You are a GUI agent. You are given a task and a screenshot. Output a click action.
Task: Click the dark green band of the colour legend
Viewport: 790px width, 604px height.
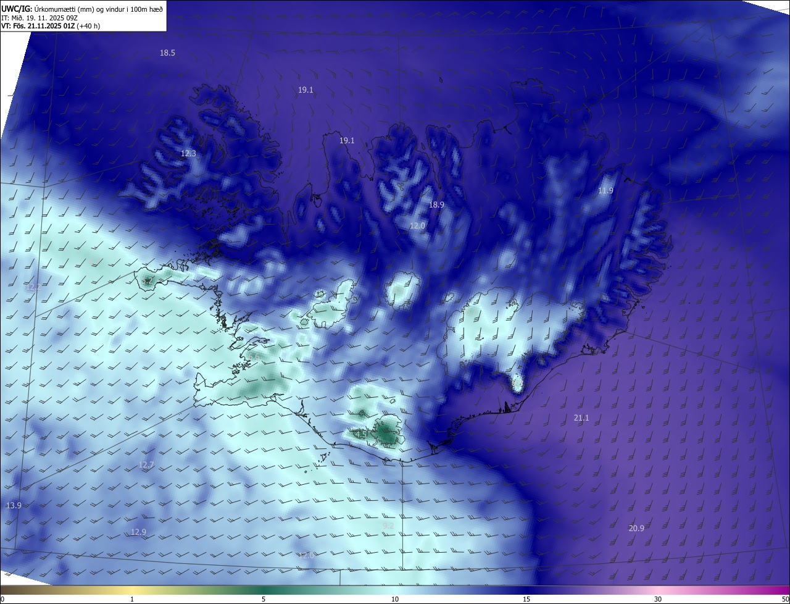[265, 590]
